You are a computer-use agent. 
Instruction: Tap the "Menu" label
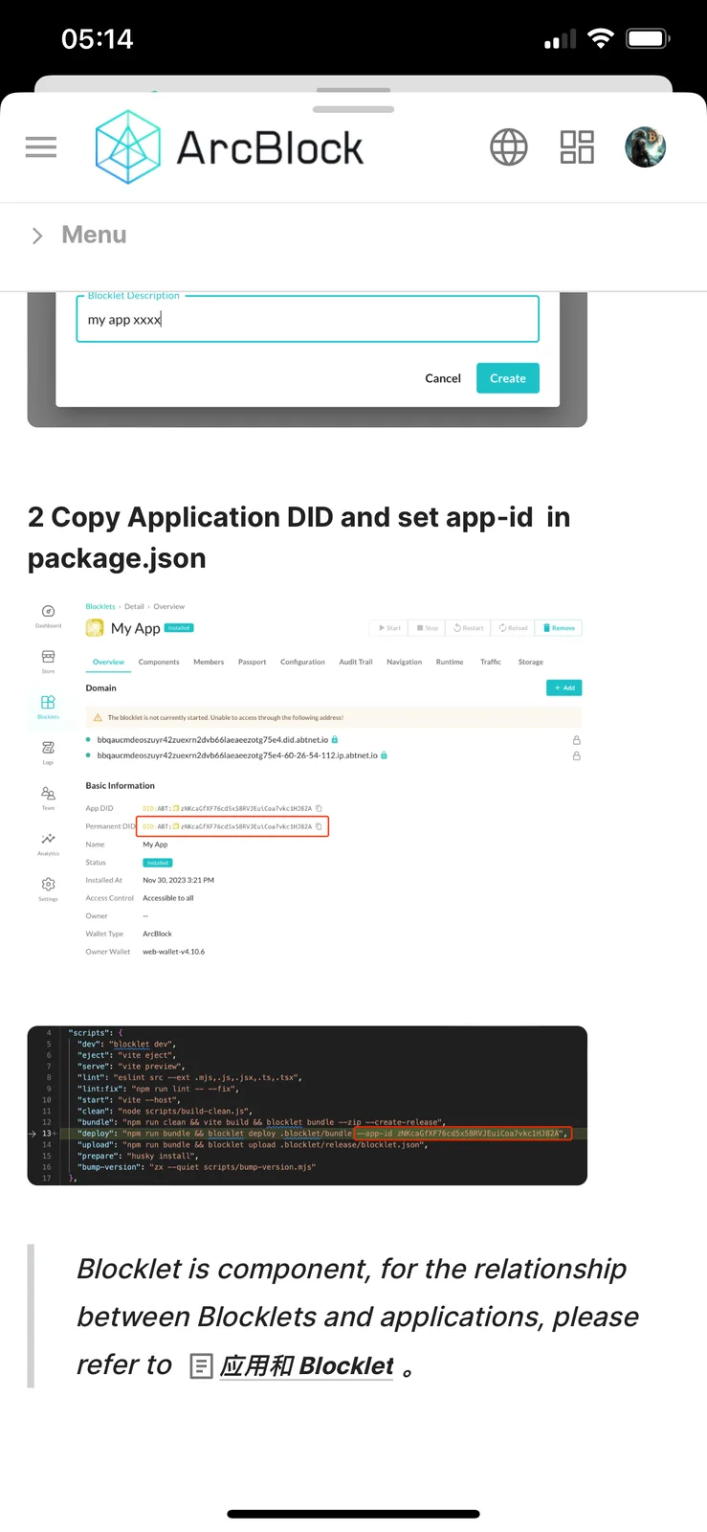[94, 235]
